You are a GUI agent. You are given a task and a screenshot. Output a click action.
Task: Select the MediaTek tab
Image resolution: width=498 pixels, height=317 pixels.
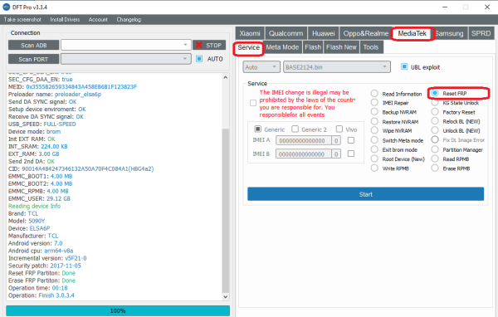pos(413,33)
